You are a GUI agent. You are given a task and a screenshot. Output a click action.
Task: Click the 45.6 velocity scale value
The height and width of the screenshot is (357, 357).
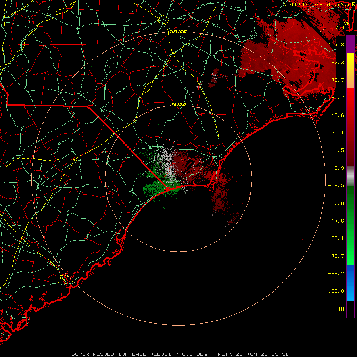point(338,115)
